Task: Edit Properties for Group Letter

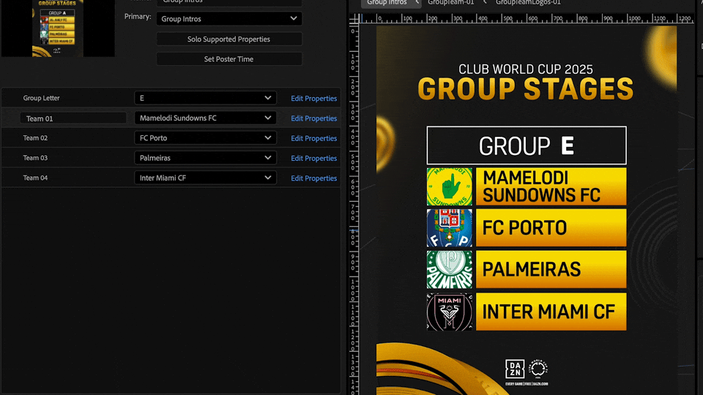Action: (314, 99)
